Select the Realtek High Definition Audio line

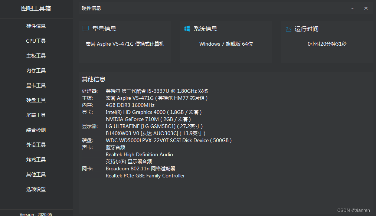pyautogui.click(x=139, y=155)
